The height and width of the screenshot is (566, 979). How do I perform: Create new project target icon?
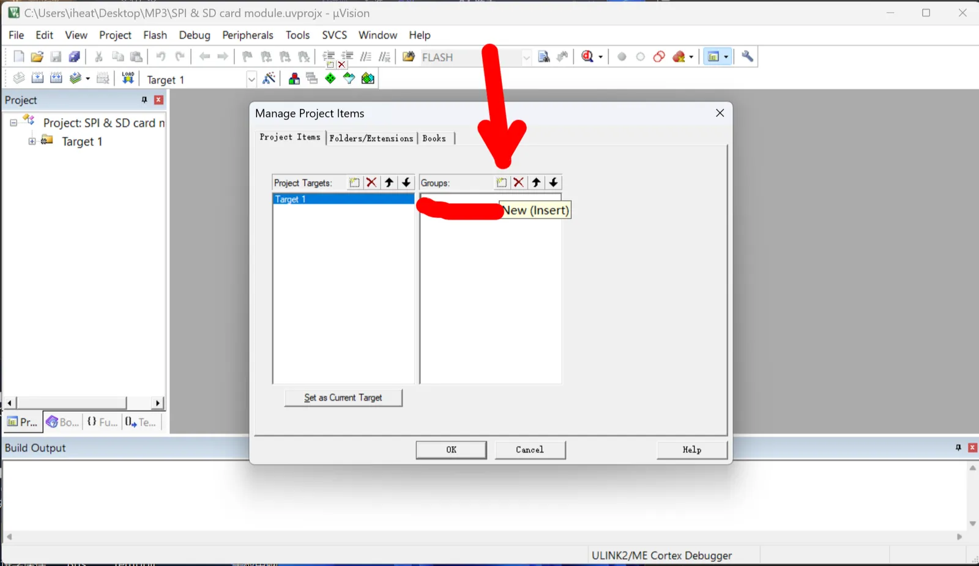pos(354,182)
